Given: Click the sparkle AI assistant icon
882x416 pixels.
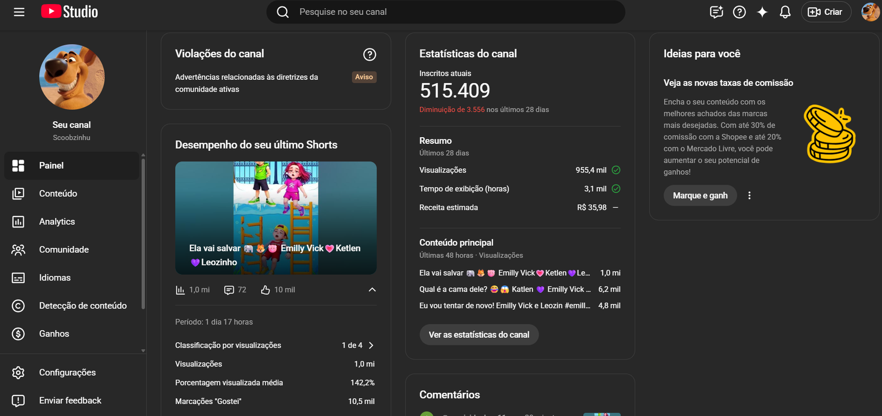Looking at the screenshot, I should (762, 12).
